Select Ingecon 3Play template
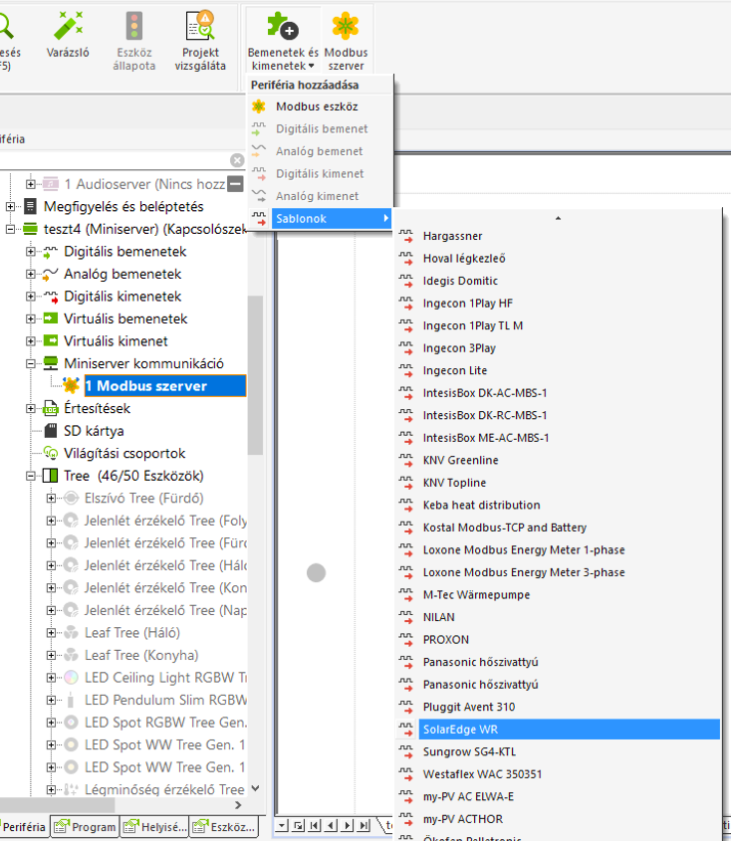The width and height of the screenshot is (731, 841). [x=558, y=348]
